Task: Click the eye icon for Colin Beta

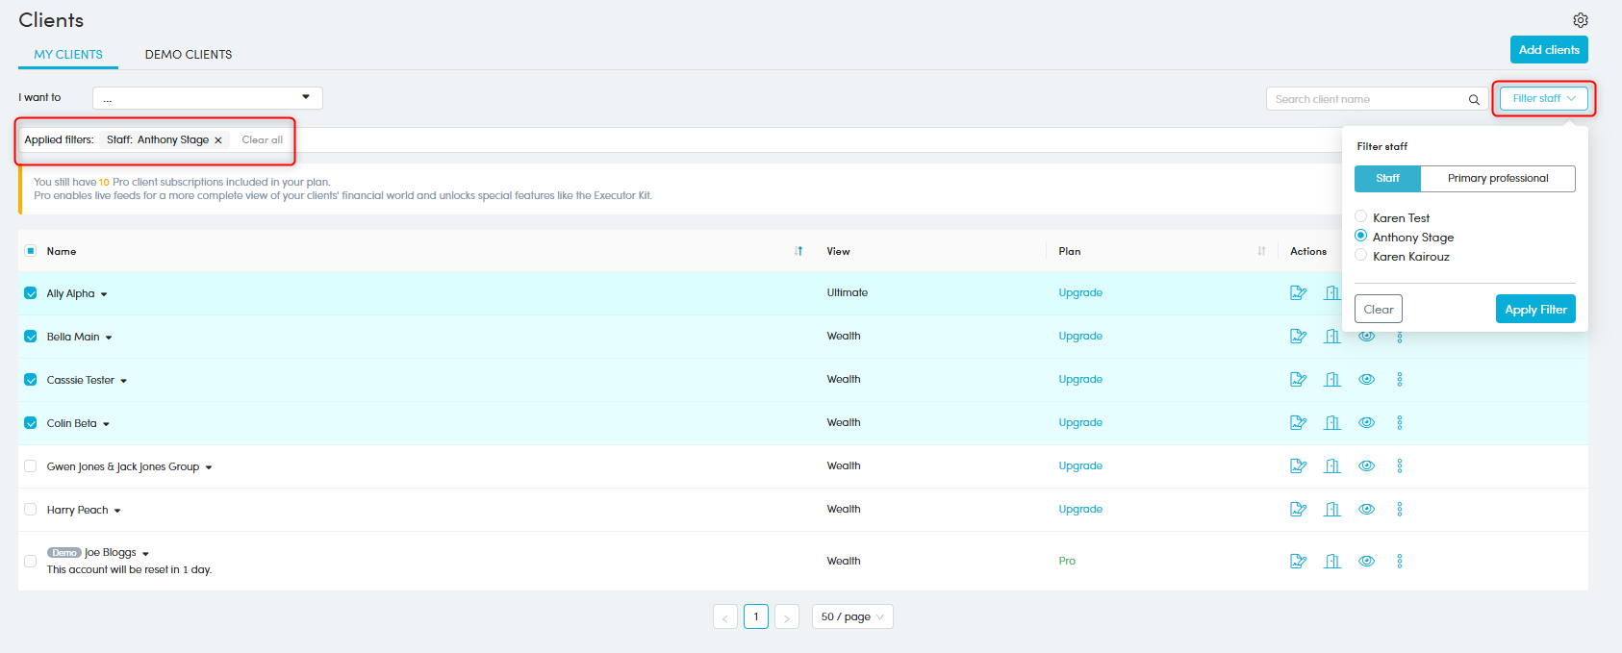Action: pyautogui.click(x=1366, y=423)
